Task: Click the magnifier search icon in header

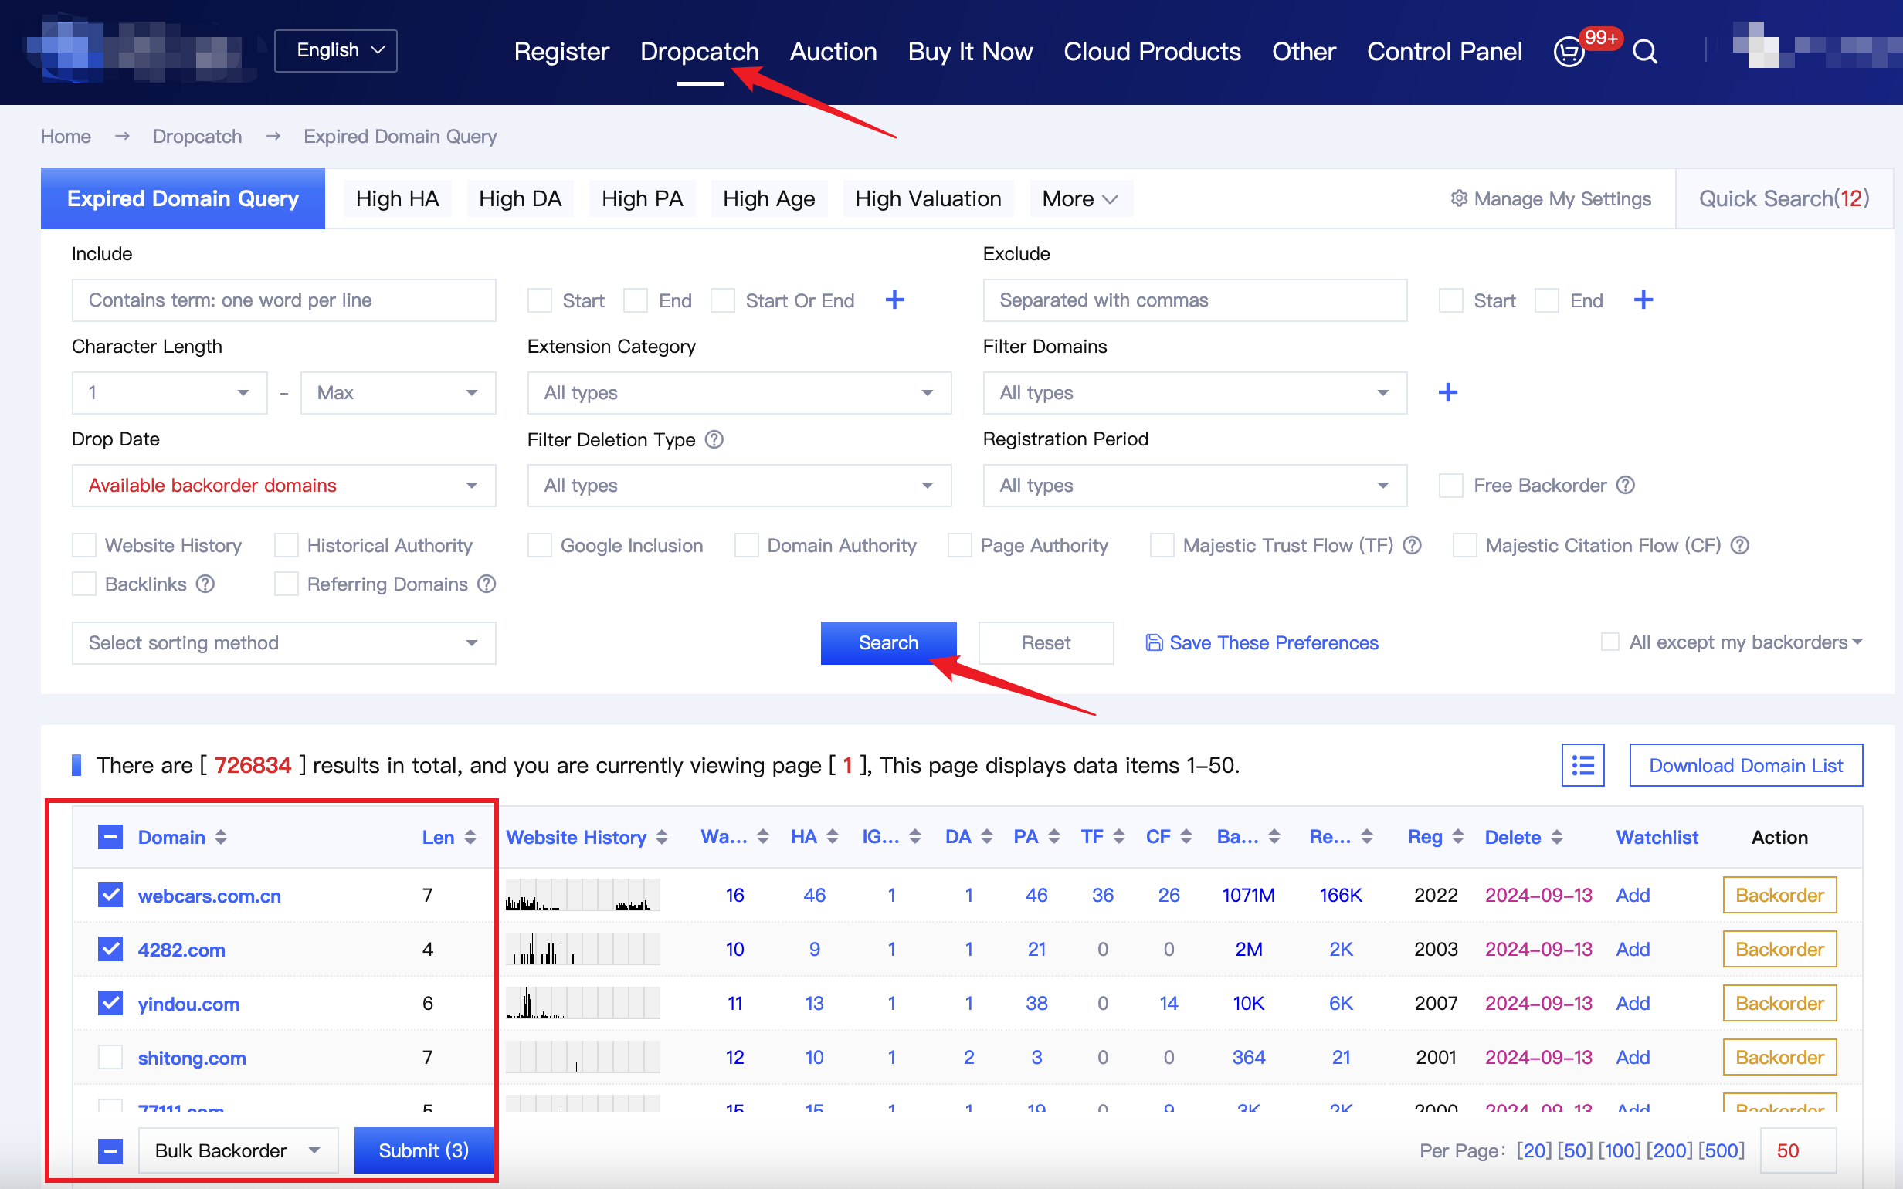Action: click(1644, 52)
